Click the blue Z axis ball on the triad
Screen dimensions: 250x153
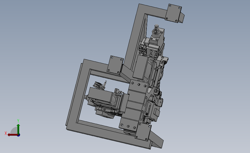(19, 135)
